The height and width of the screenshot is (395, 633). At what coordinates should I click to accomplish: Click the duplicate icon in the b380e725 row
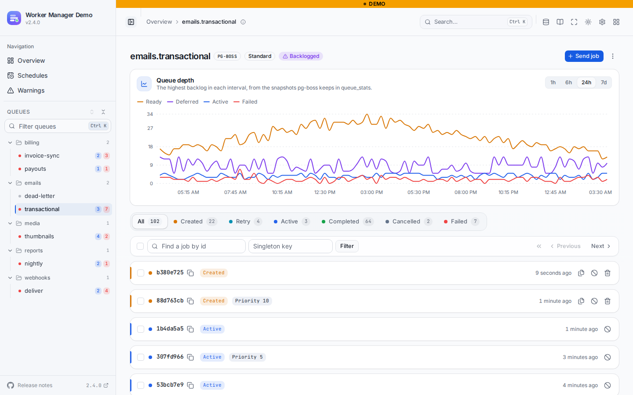581,273
